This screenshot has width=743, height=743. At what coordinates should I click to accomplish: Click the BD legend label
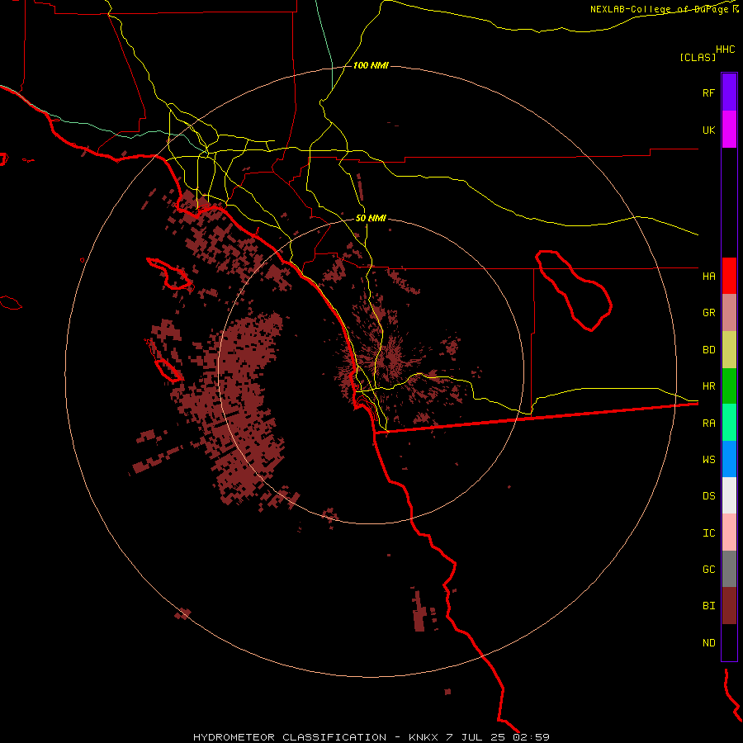click(x=708, y=350)
